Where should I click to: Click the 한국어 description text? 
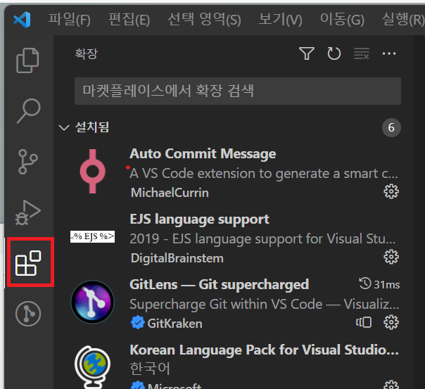(150, 369)
